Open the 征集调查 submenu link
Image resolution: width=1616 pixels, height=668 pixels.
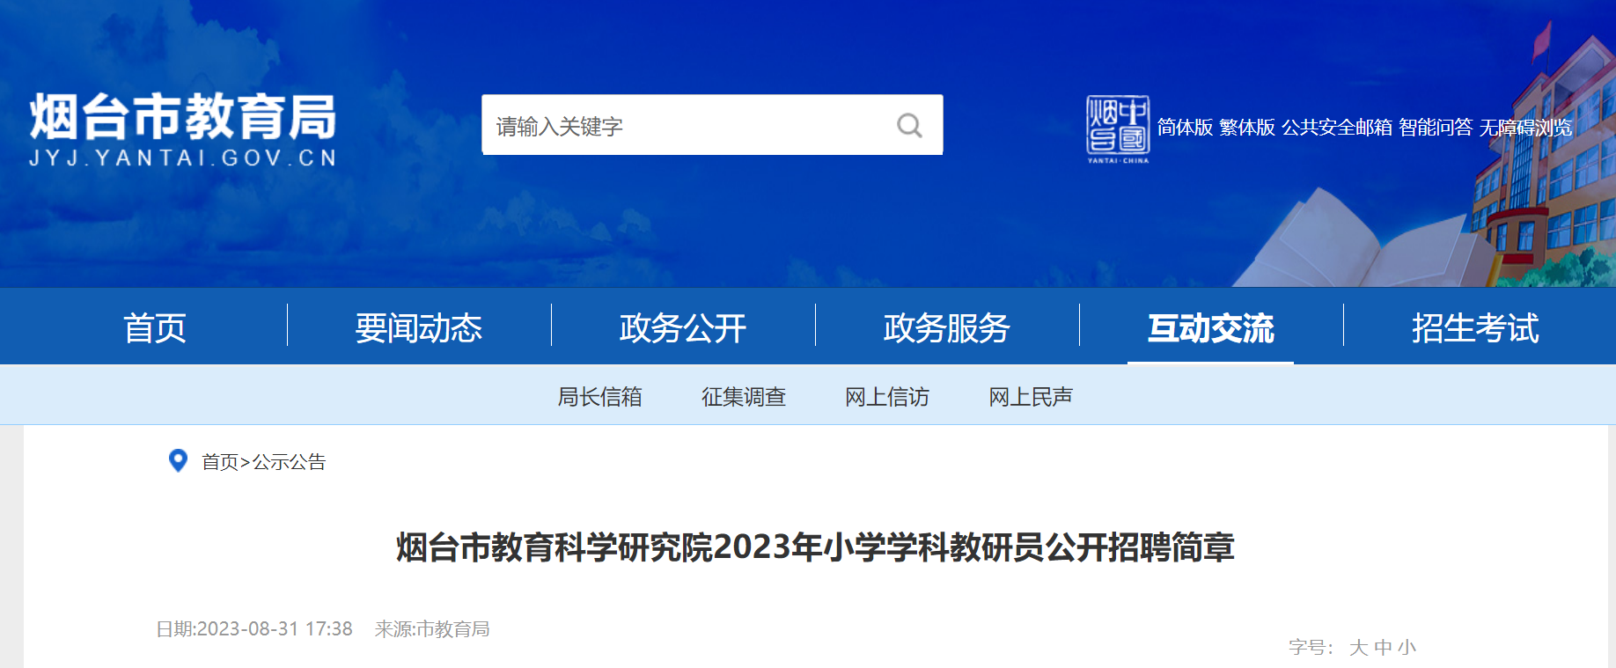pos(744,397)
